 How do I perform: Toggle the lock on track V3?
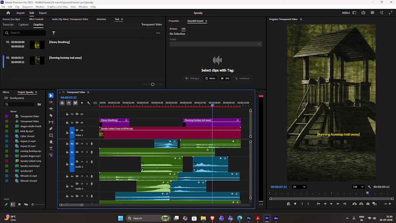tap(67, 114)
